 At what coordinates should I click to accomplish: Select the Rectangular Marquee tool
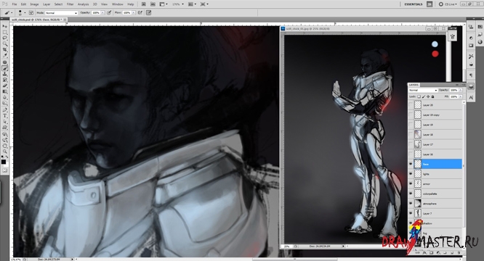click(4, 33)
